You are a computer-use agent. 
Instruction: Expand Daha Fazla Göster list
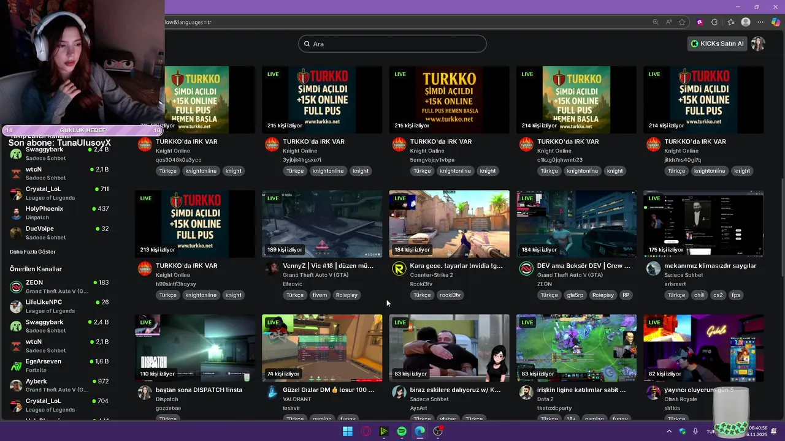33,252
